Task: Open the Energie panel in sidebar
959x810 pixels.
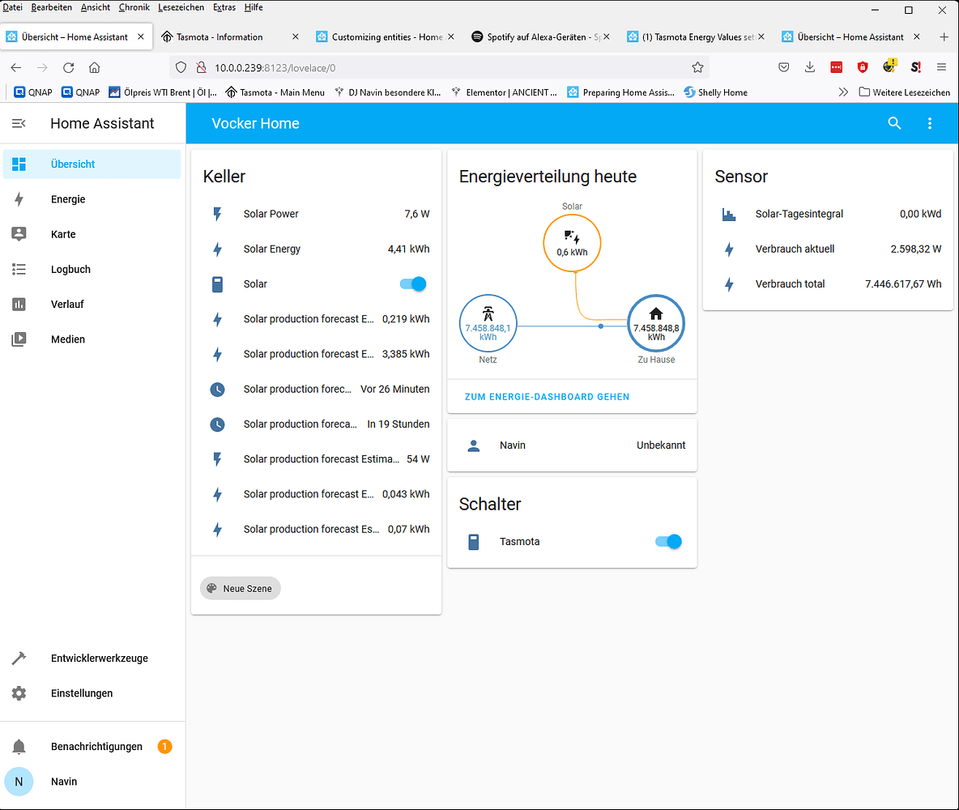Action: tap(92, 199)
